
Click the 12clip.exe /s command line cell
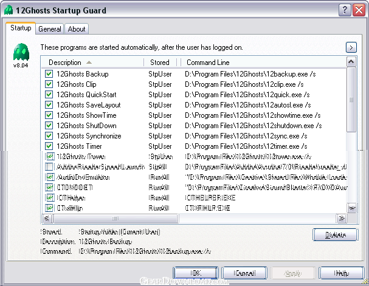244,84
